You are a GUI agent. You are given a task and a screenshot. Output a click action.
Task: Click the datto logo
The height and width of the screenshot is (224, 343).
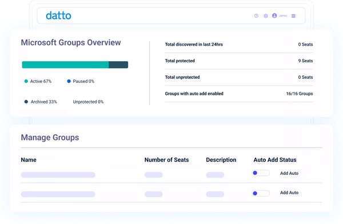click(x=58, y=15)
